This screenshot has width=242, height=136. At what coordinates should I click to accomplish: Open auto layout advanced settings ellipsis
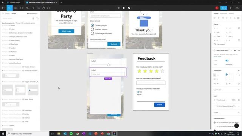tap(239, 75)
